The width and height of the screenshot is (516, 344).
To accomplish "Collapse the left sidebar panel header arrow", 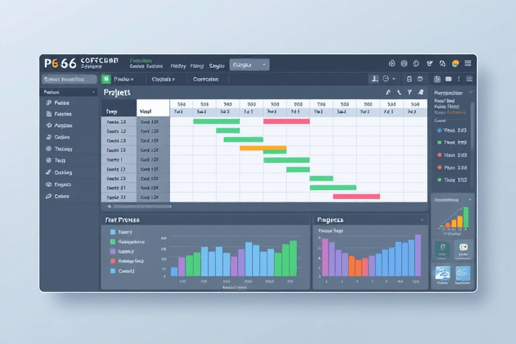I will coord(93,92).
